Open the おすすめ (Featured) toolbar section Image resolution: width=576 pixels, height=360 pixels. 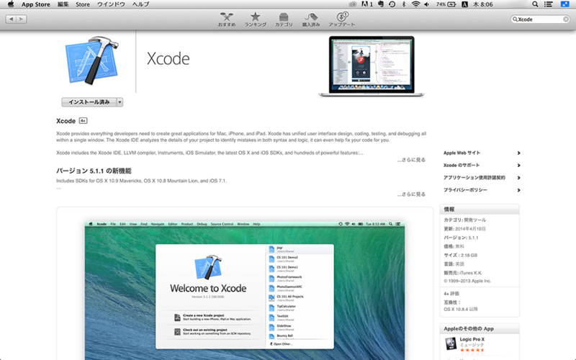point(227,19)
